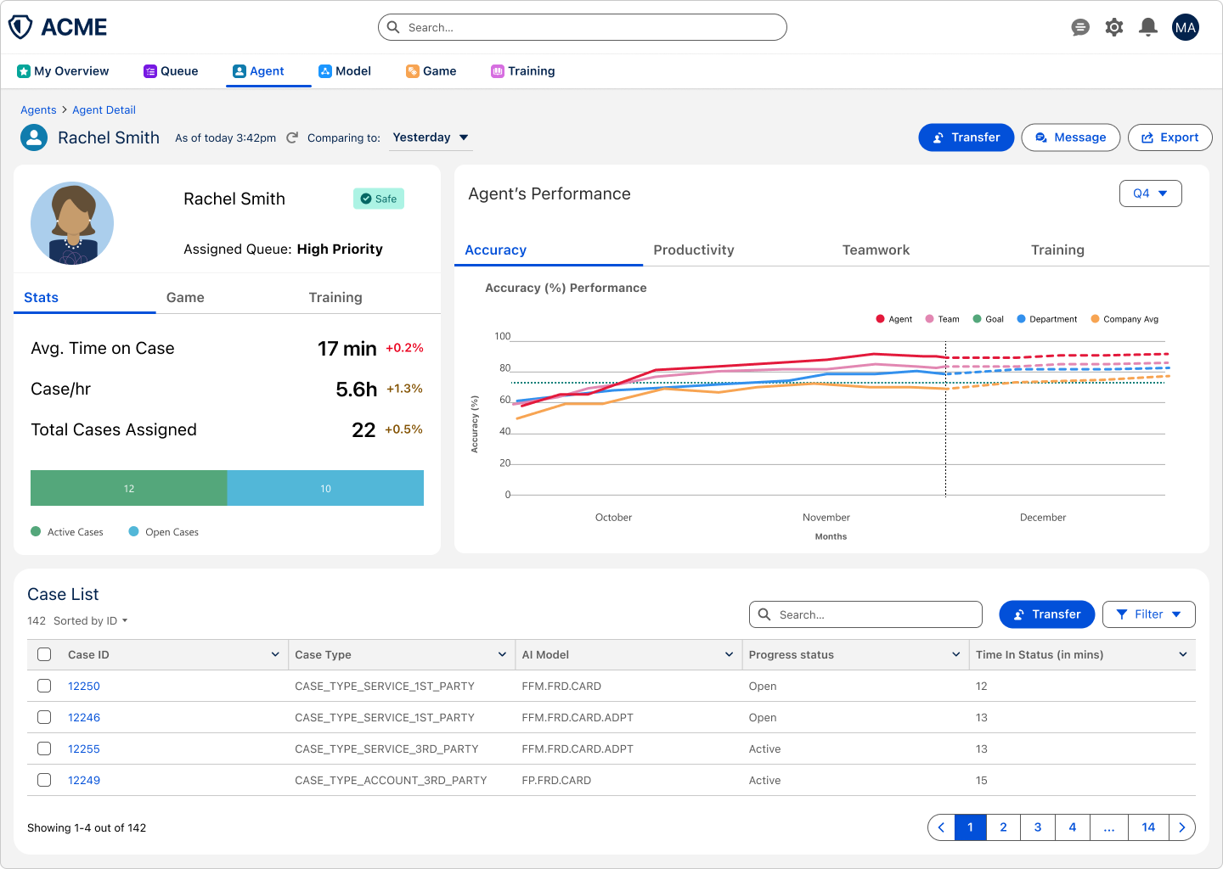Image resolution: width=1223 pixels, height=869 pixels.
Task: Open the Comparing to Yesterday dropdown
Action: pyautogui.click(x=431, y=137)
